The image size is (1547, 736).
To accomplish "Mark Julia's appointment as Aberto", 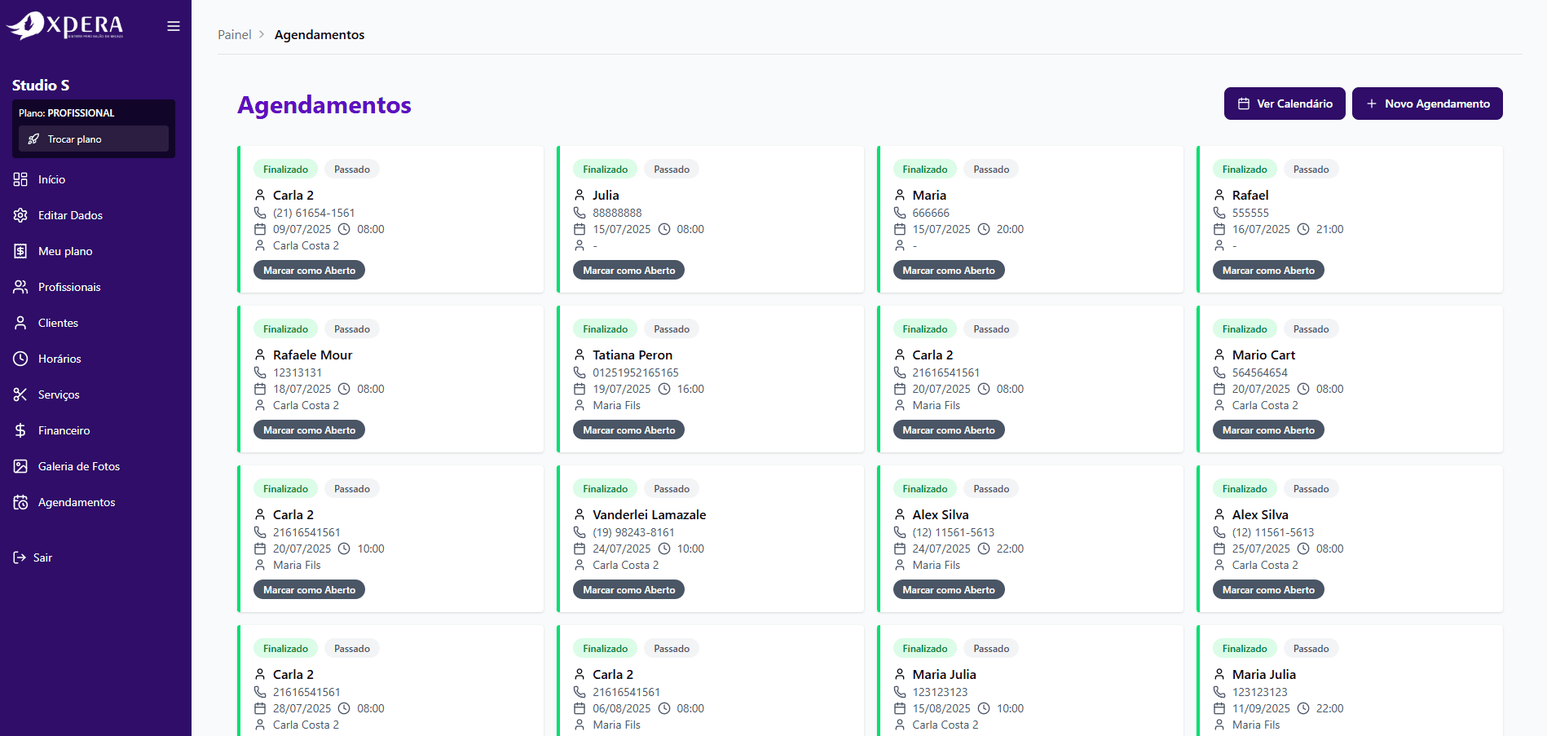I will coord(628,271).
